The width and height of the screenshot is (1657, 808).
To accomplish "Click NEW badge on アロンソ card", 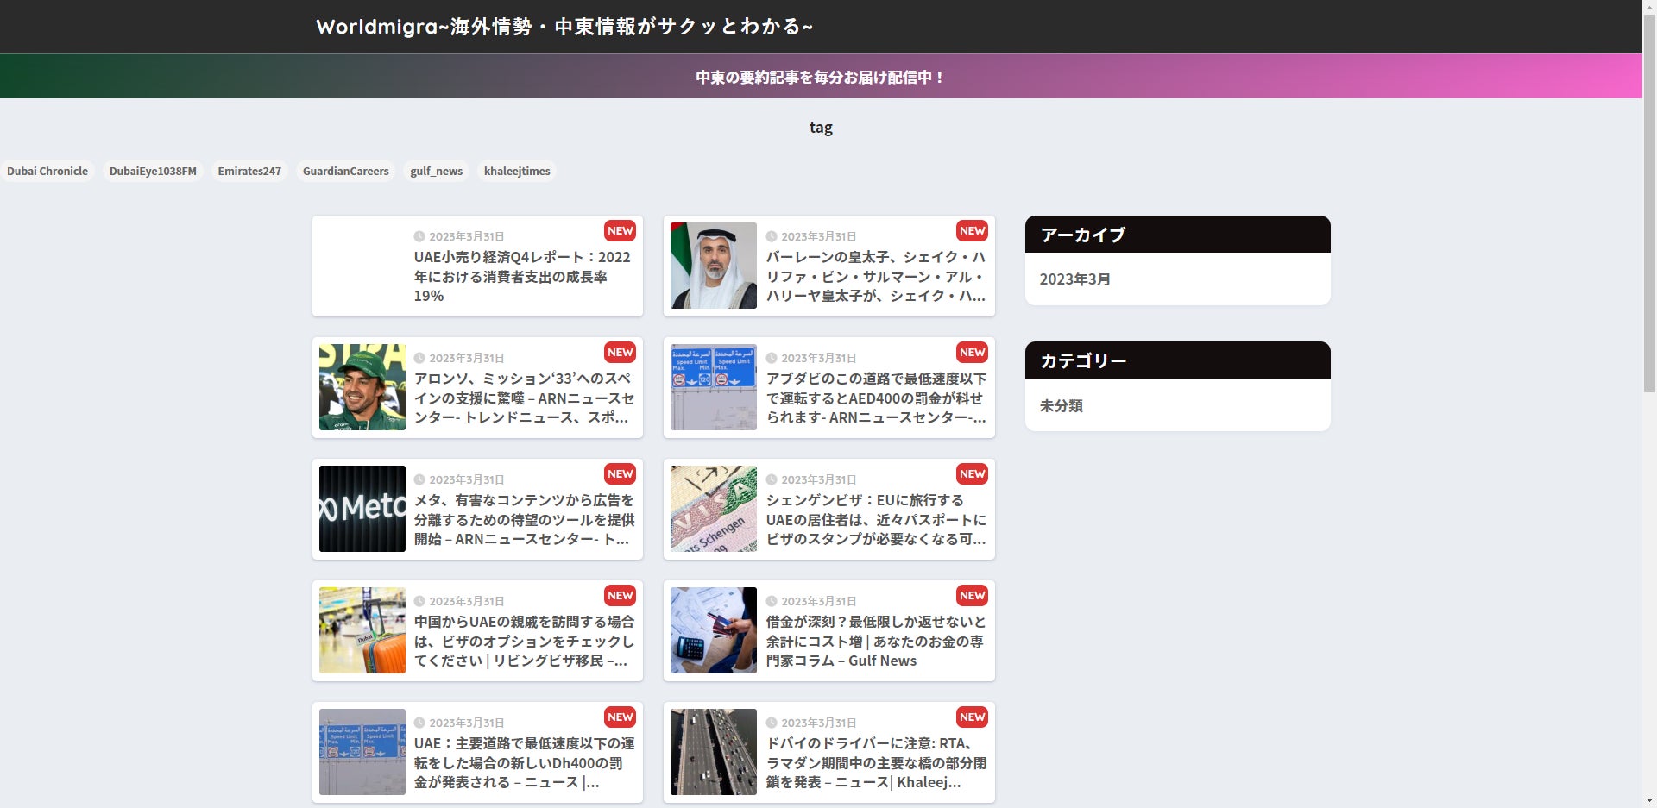I will click(x=620, y=352).
